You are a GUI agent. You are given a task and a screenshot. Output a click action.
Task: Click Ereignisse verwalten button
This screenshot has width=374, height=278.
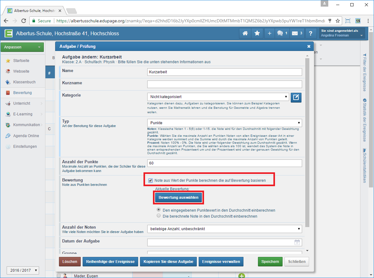click(221, 262)
